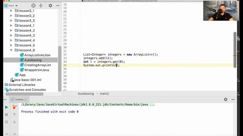Click the App class icon

[x=17, y=75]
